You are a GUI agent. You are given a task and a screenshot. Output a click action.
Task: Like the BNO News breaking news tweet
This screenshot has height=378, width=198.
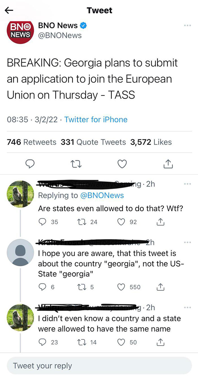(x=122, y=164)
